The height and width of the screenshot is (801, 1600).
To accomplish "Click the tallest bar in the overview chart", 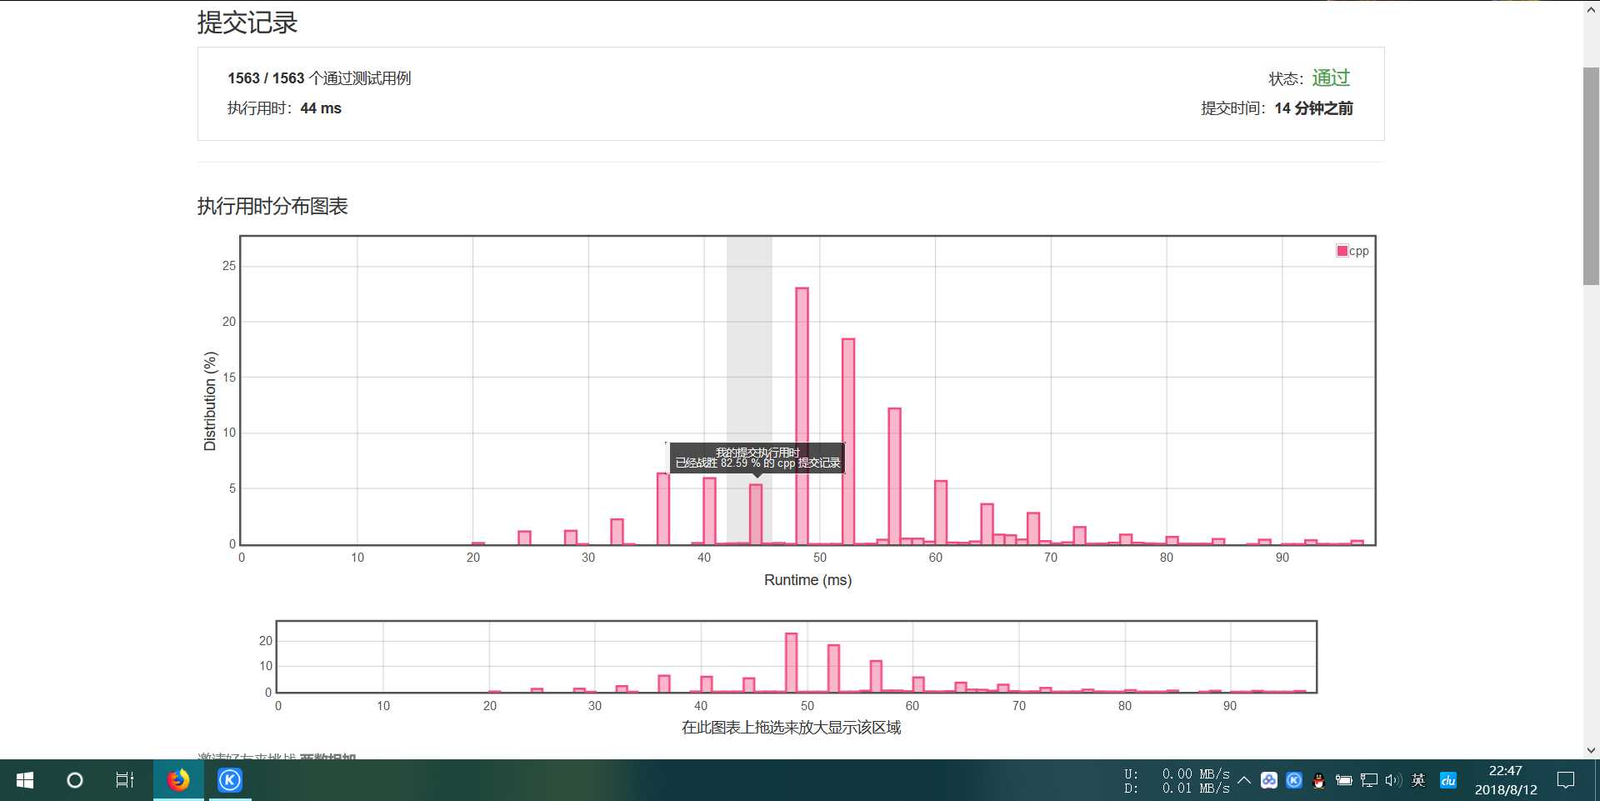I will tap(791, 663).
